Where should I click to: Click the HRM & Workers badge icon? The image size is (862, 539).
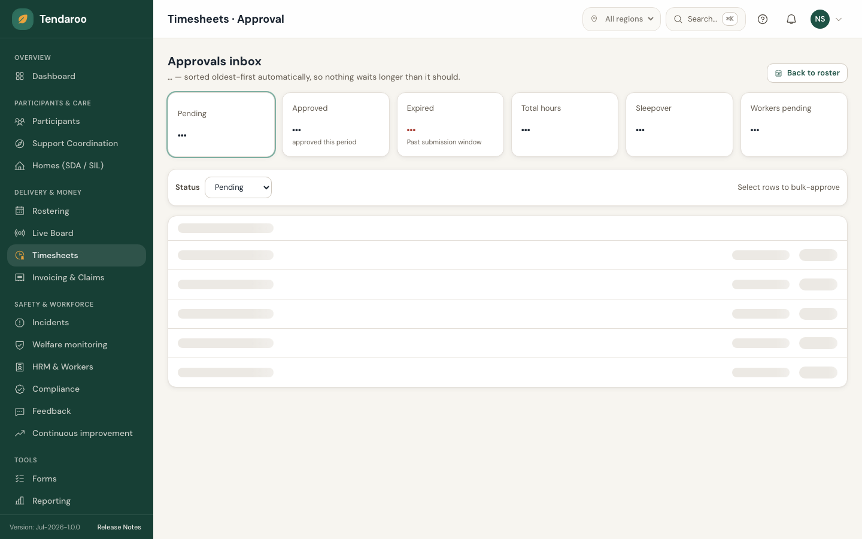[20, 367]
